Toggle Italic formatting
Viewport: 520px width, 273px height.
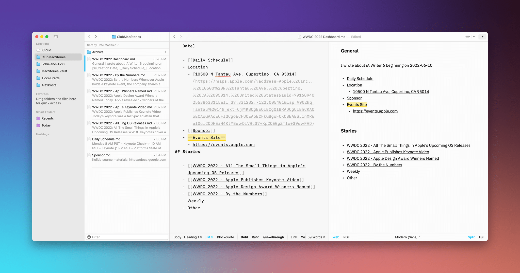(255, 237)
